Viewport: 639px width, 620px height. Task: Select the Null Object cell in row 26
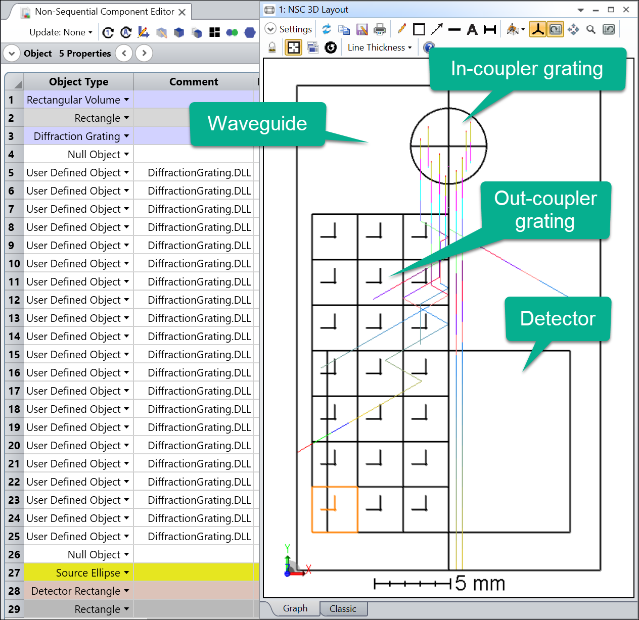(78, 554)
